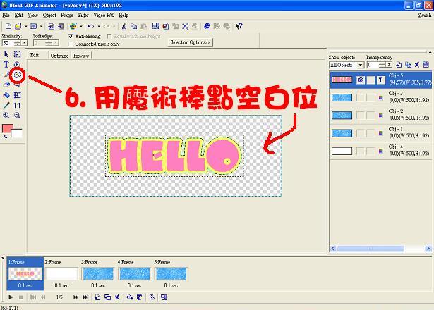Viewport: 434px width, 310px height.
Task: Pick the Paint Bucket fill tool
Action: (x=6, y=94)
